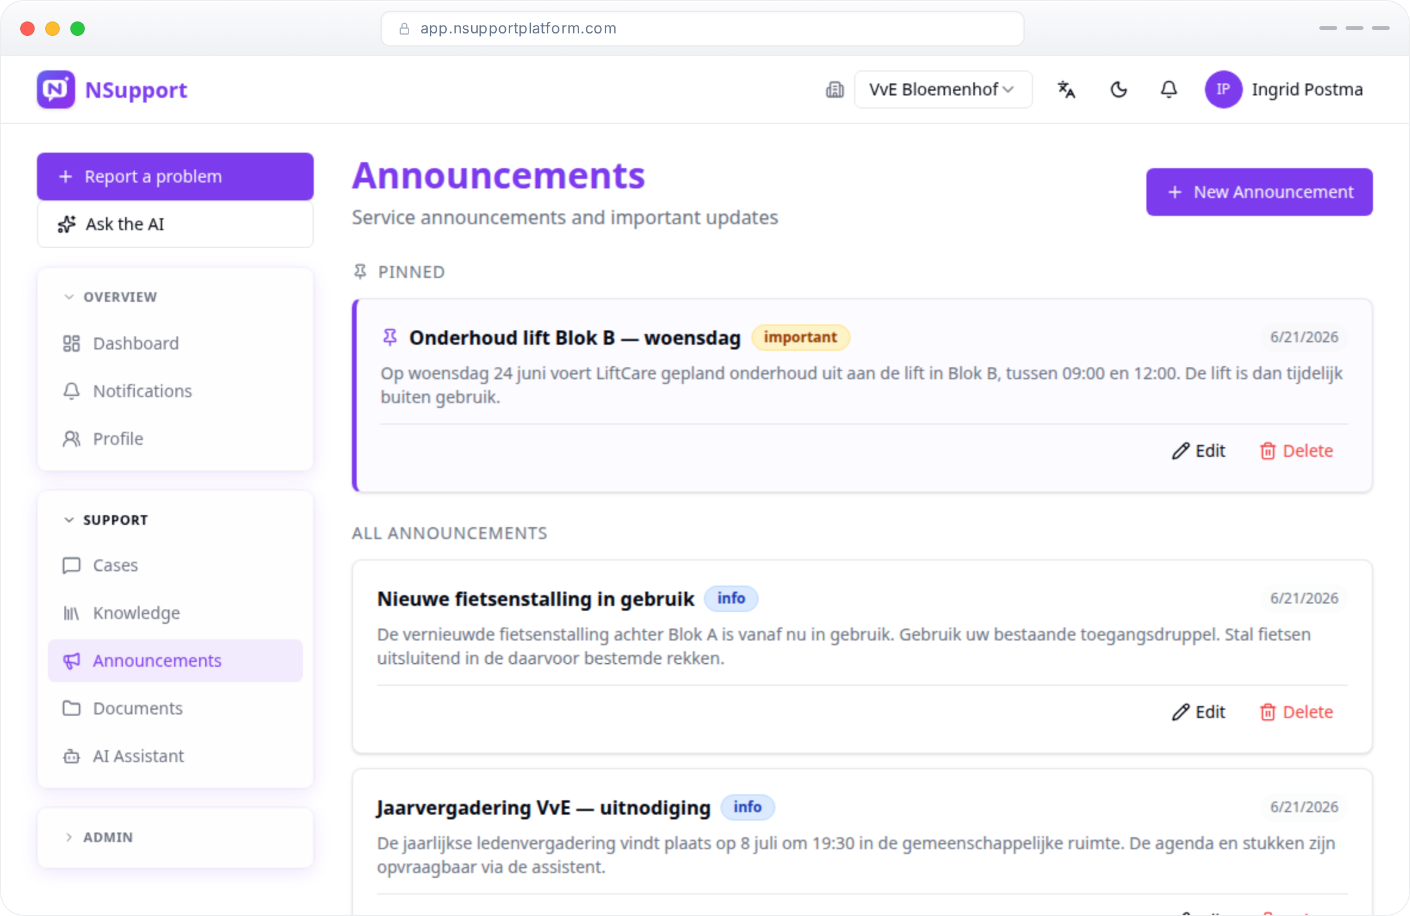
Task: Open Profile in the sidebar
Action: click(x=175, y=439)
